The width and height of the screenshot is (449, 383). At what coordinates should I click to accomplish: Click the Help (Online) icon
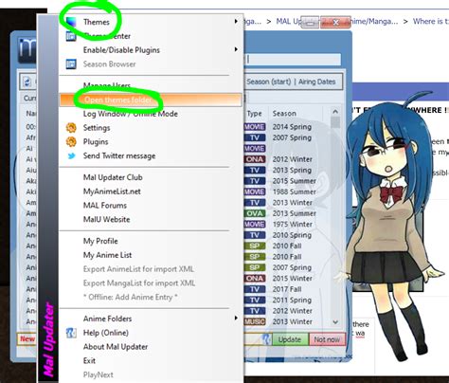pyautogui.click(x=71, y=333)
